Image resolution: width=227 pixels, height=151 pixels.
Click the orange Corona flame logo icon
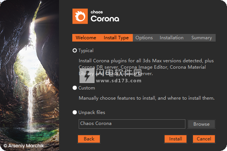80,16
